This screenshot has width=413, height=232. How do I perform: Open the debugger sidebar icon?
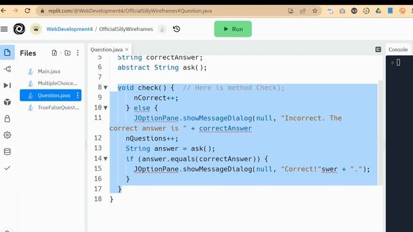pos(7,85)
